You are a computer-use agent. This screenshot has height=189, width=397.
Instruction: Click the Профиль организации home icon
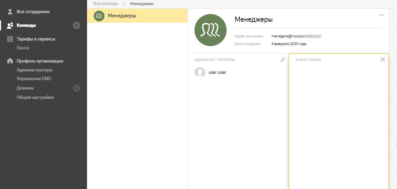[10, 61]
